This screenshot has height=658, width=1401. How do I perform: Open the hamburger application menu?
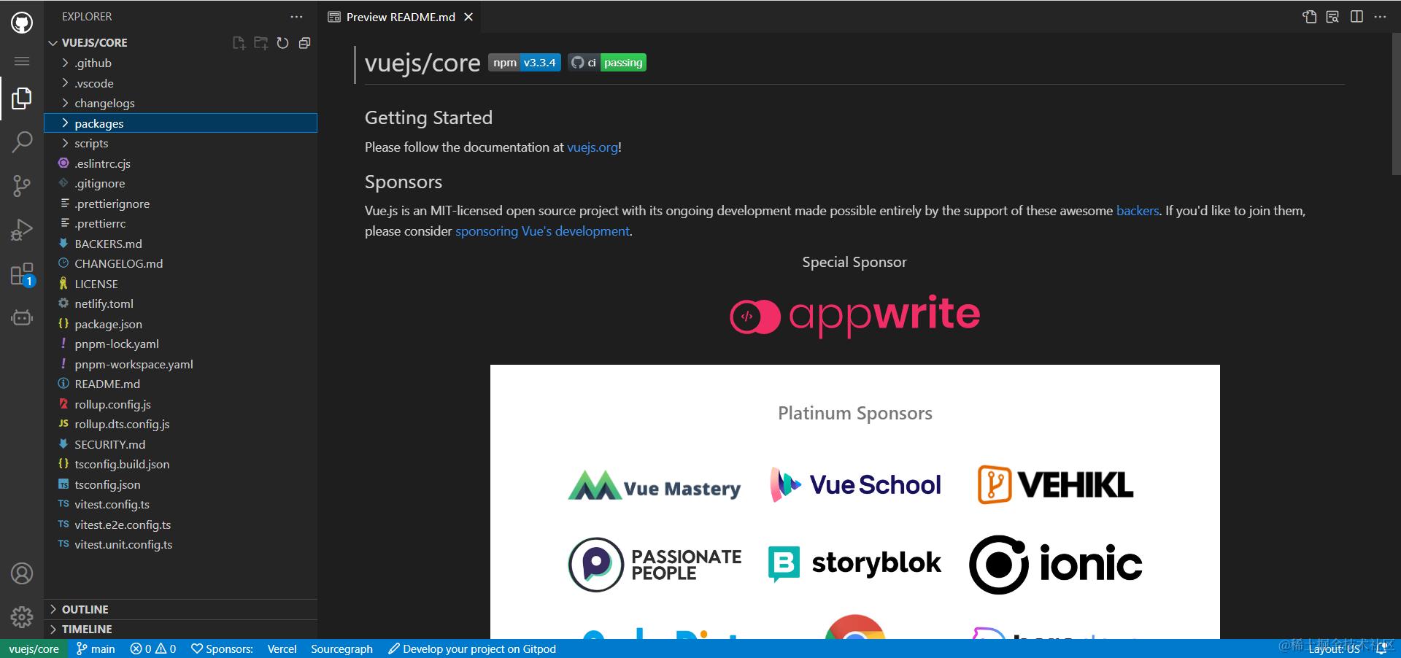coord(21,61)
